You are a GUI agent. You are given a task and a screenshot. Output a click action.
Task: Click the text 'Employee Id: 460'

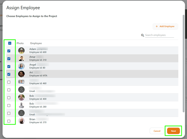38,83
